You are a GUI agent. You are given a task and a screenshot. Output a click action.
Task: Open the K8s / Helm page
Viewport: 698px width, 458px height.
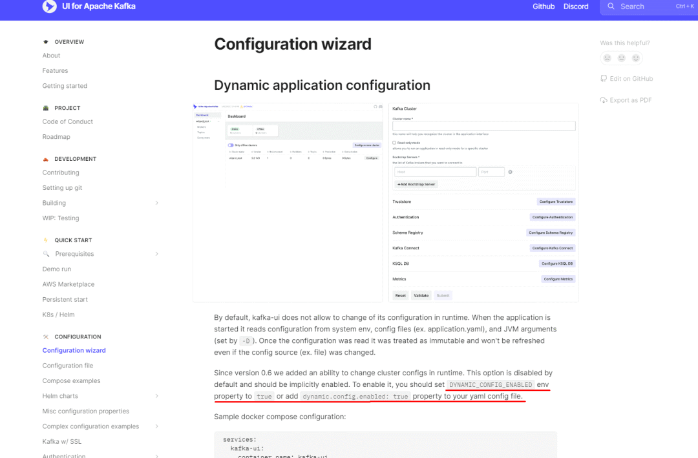pos(58,315)
